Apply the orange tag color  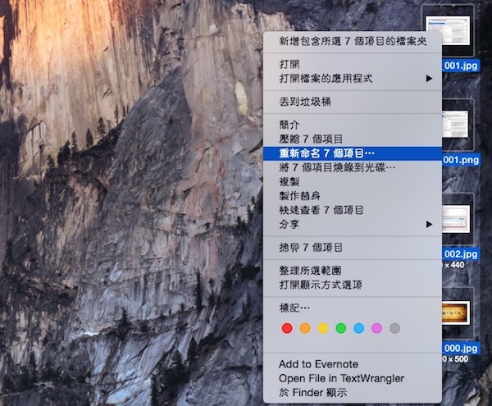(x=305, y=328)
